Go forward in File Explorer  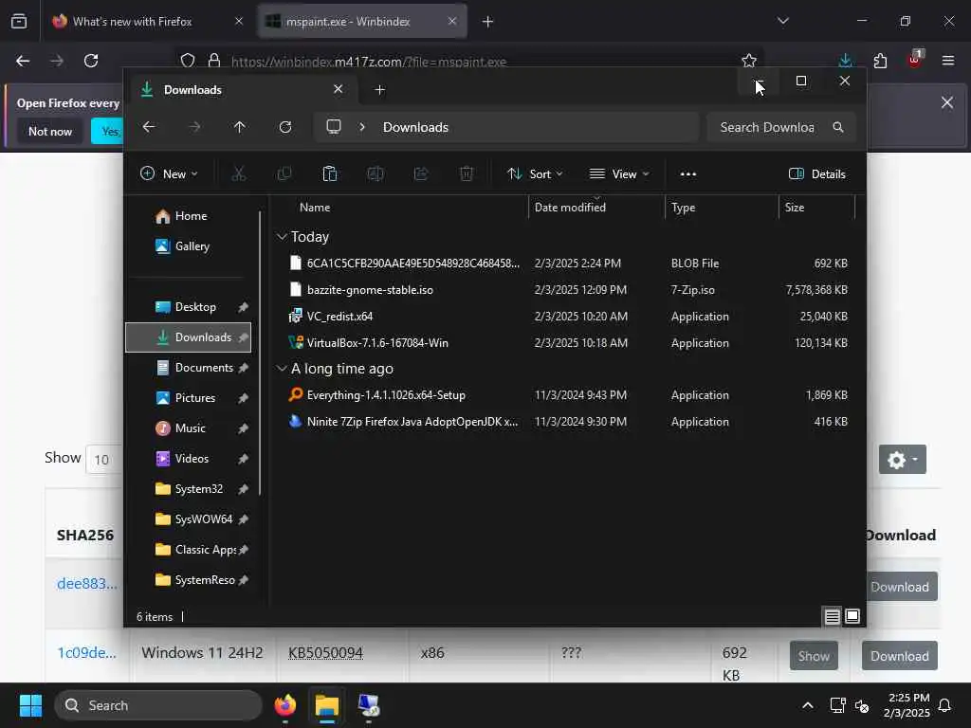click(x=194, y=127)
